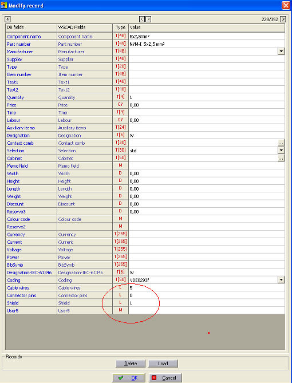Jump to first record arrow icon
Image resolution: width=292 pixels, height=383 pixels.
coord(8,19)
